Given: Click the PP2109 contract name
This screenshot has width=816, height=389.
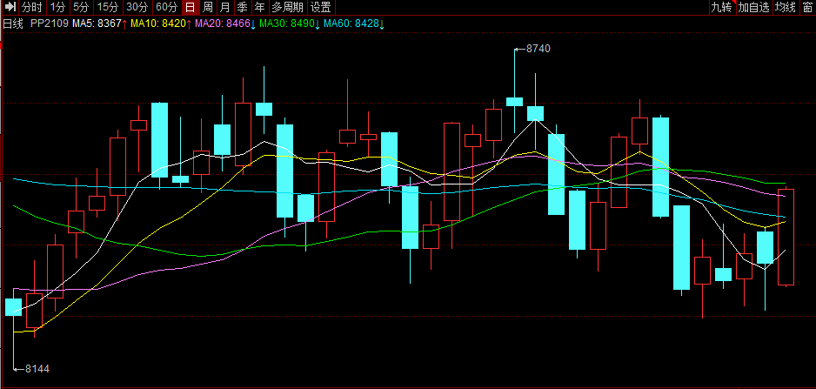Looking at the screenshot, I should point(50,23).
